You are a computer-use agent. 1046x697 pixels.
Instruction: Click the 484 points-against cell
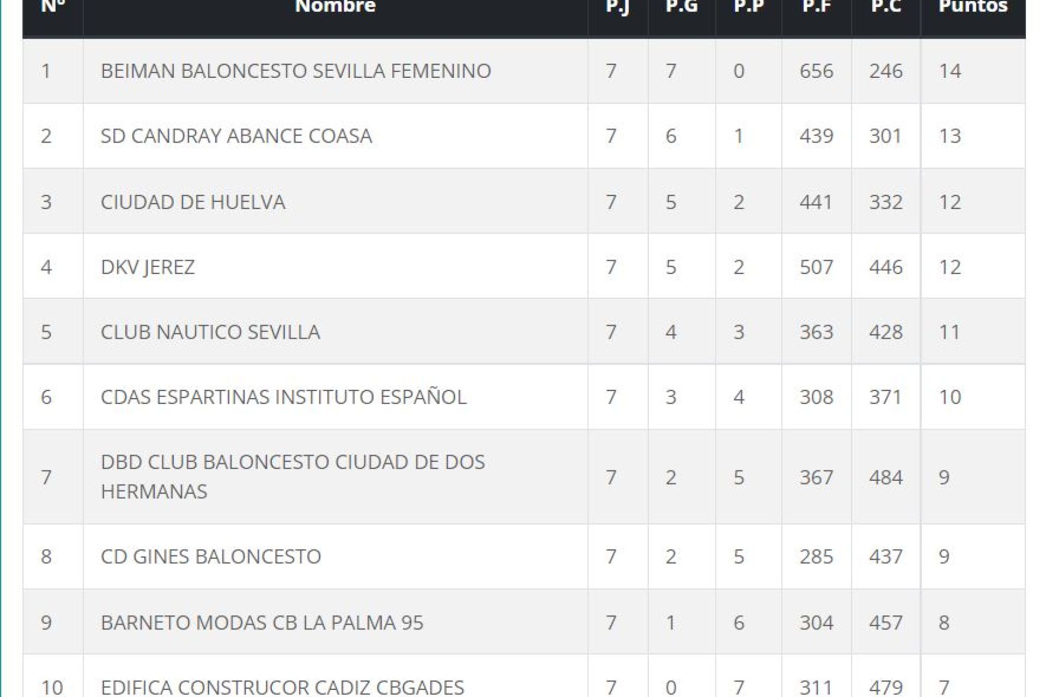coord(886,477)
